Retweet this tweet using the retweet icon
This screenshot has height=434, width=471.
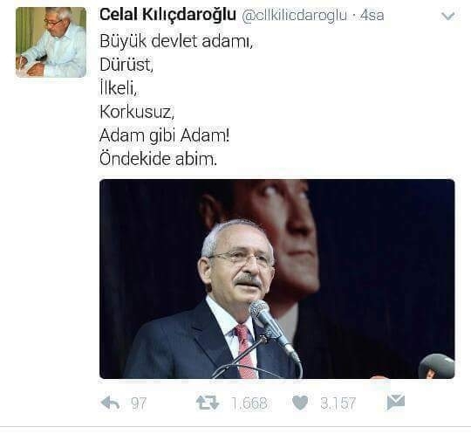[x=208, y=403]
